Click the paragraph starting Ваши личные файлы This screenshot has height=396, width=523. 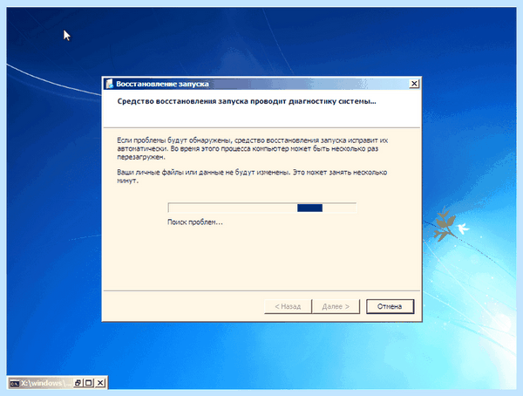(252, 176)
